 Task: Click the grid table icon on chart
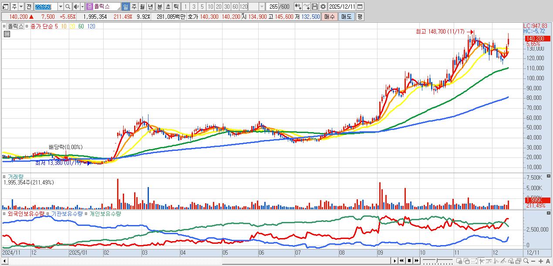7,34
